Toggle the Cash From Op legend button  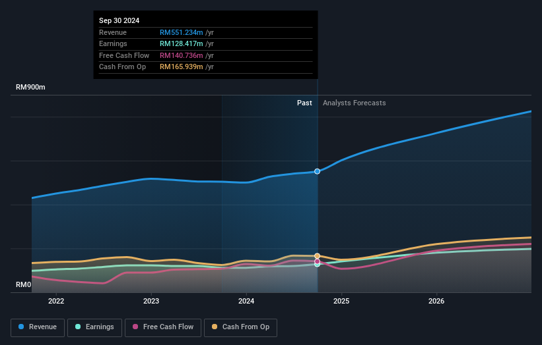click(240, 327)
